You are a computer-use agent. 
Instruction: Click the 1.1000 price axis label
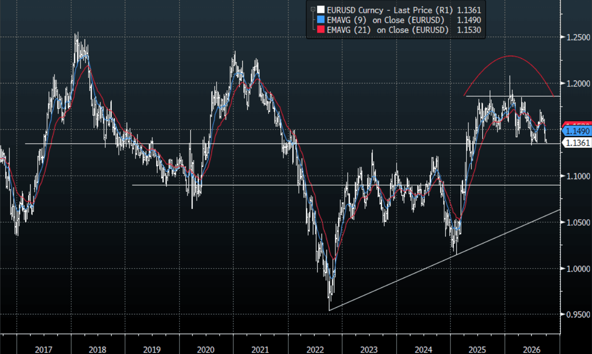click(x=578, y=176)
